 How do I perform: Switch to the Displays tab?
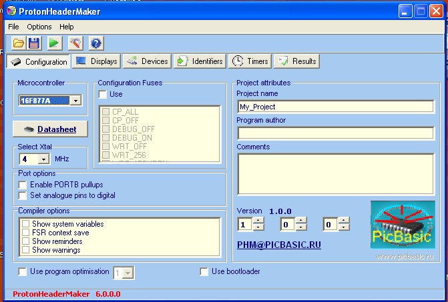(96, 61)
